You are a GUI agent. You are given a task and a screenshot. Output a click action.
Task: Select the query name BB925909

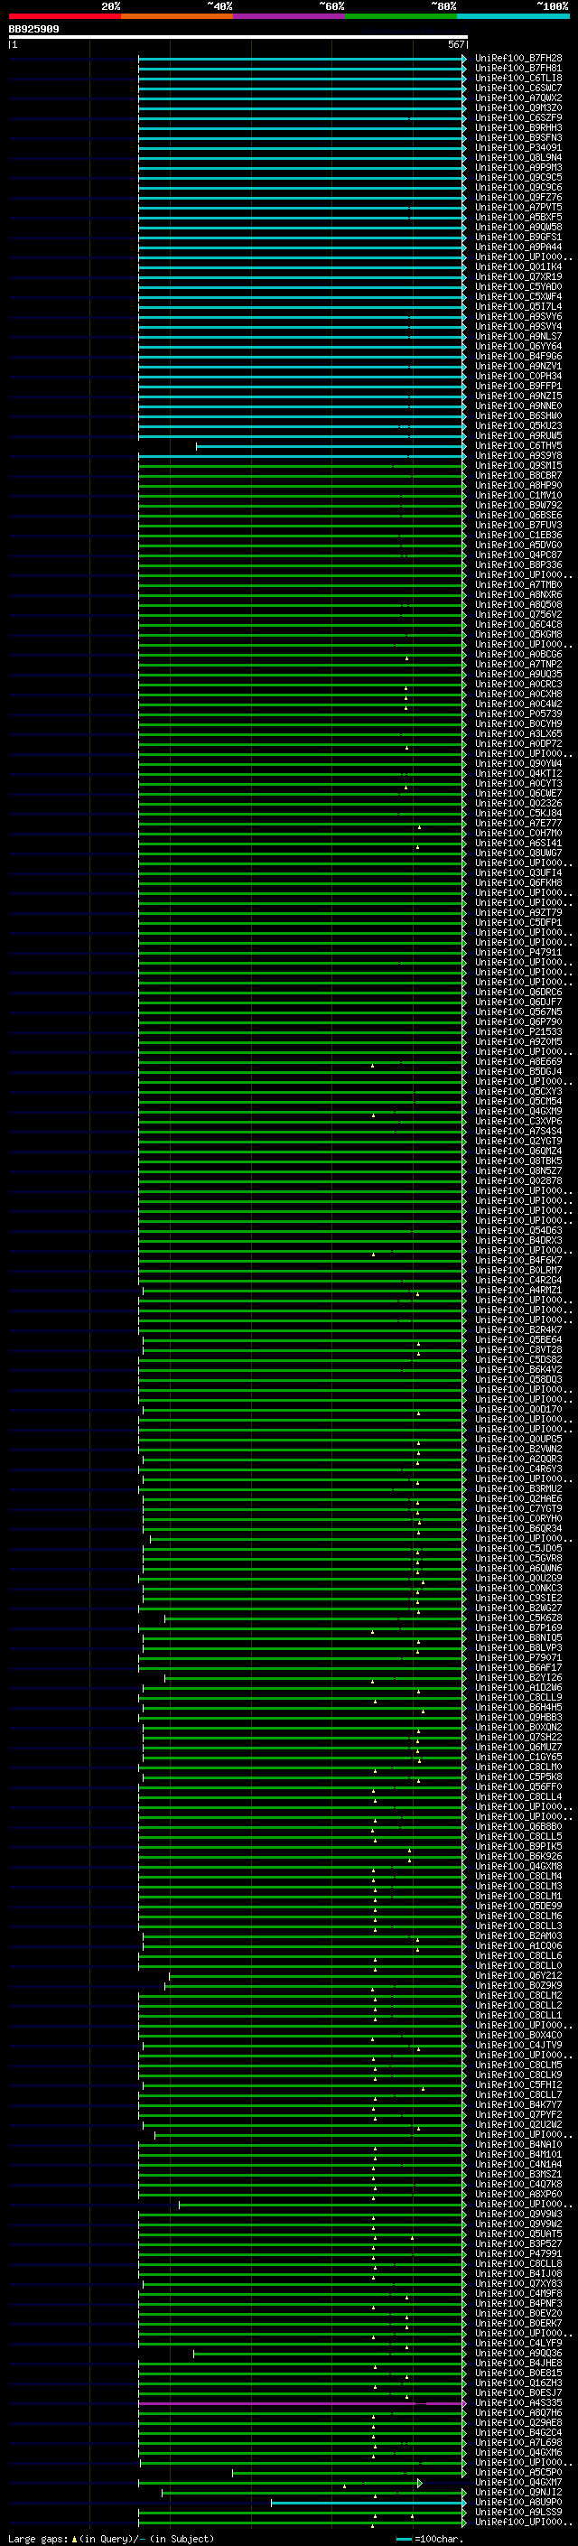(33, 30)
